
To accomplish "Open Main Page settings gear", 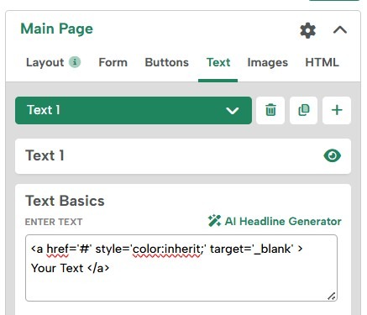I will [x=307, y=30].
